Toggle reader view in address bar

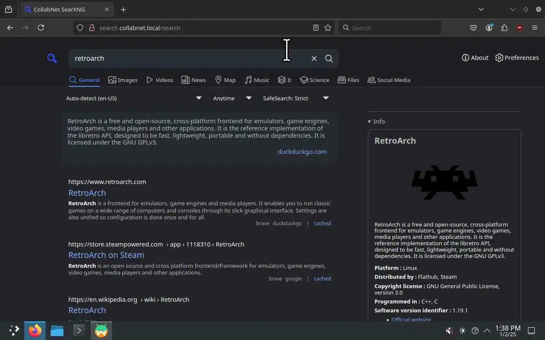[316, 28]
